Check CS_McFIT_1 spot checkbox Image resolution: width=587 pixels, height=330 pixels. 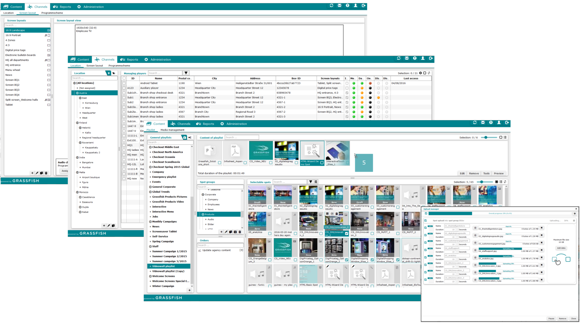tap(398, 234)
